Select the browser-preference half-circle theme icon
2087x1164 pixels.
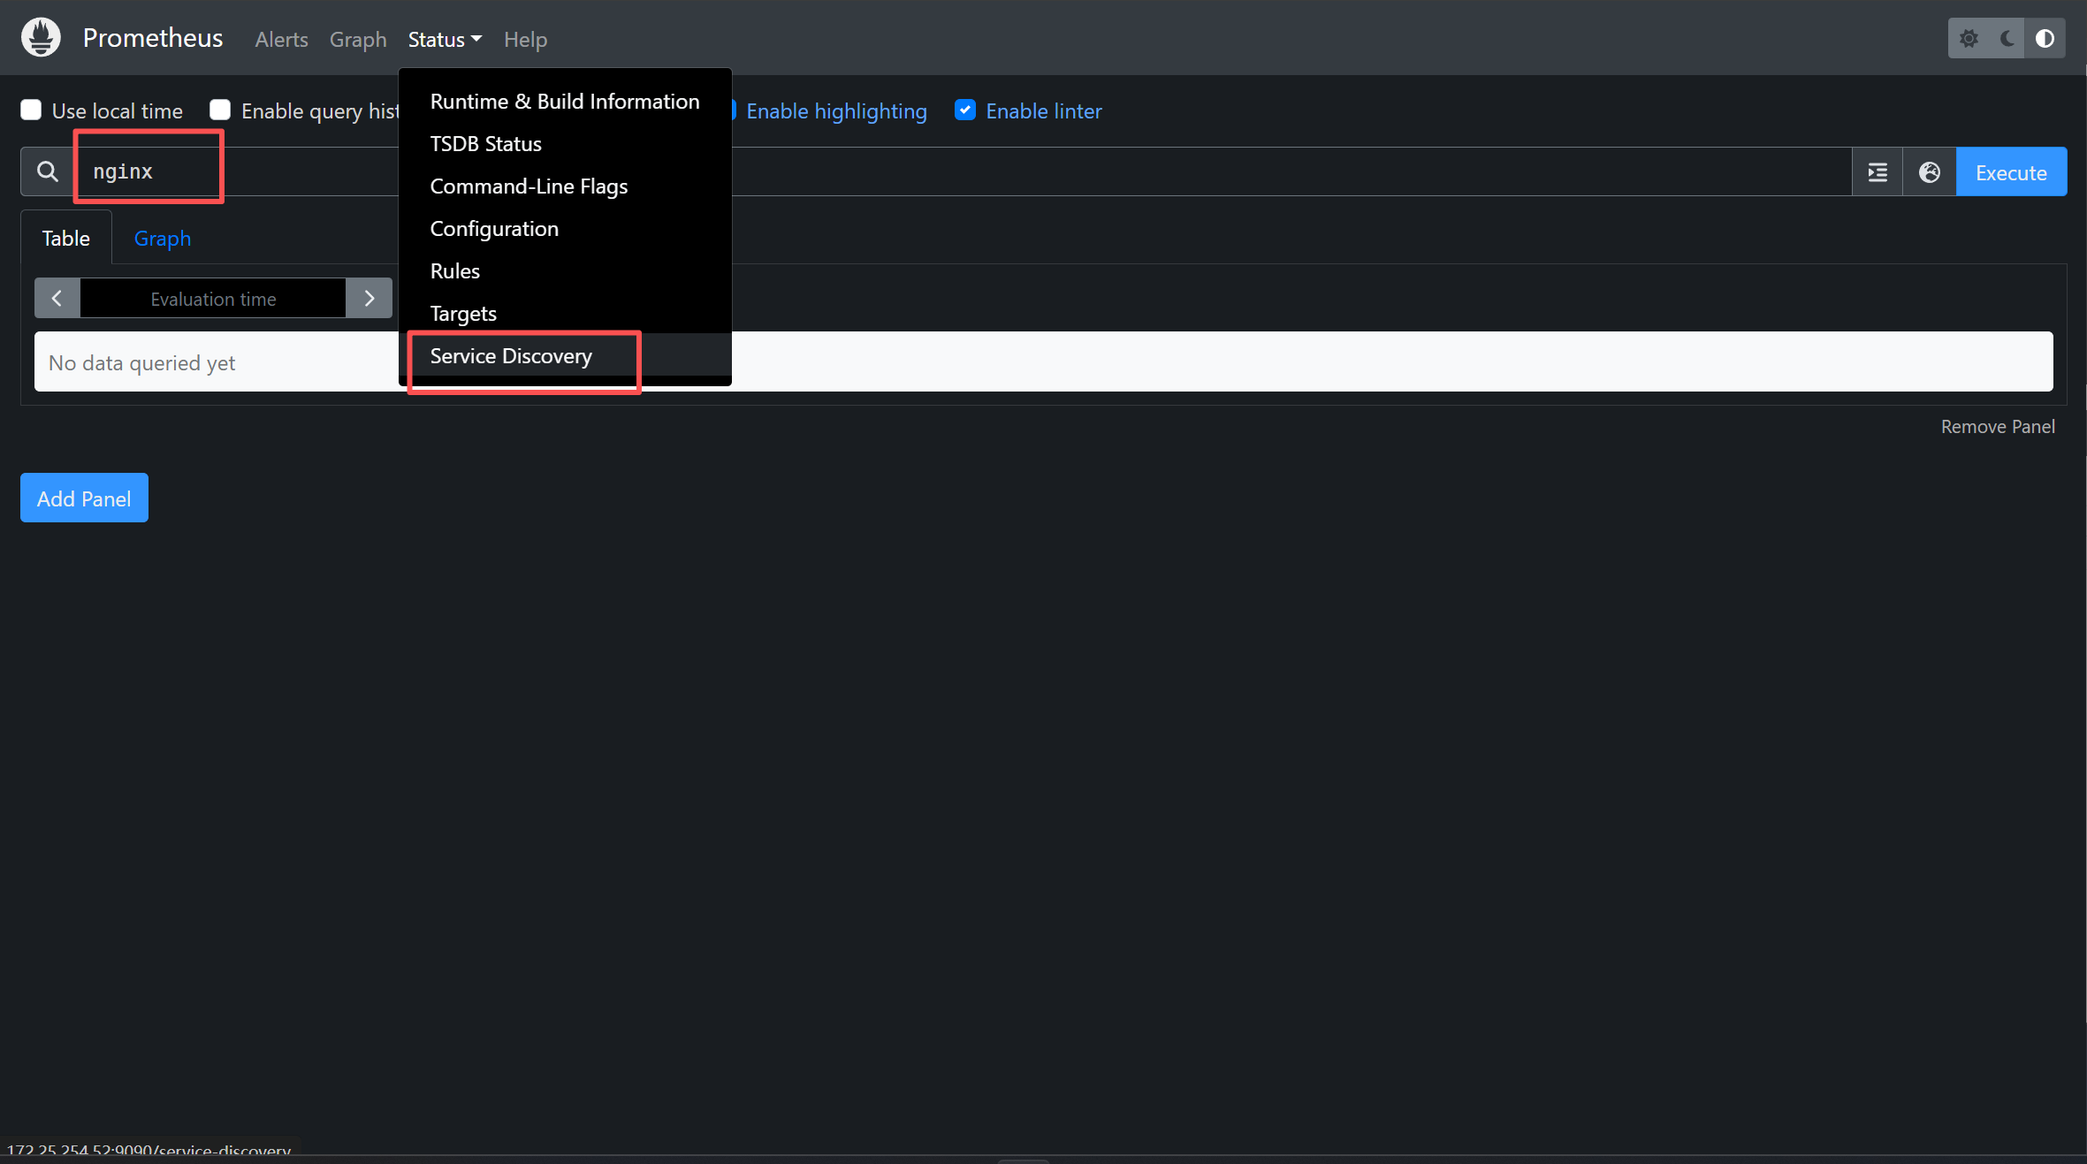click(x=2045, y=38)
